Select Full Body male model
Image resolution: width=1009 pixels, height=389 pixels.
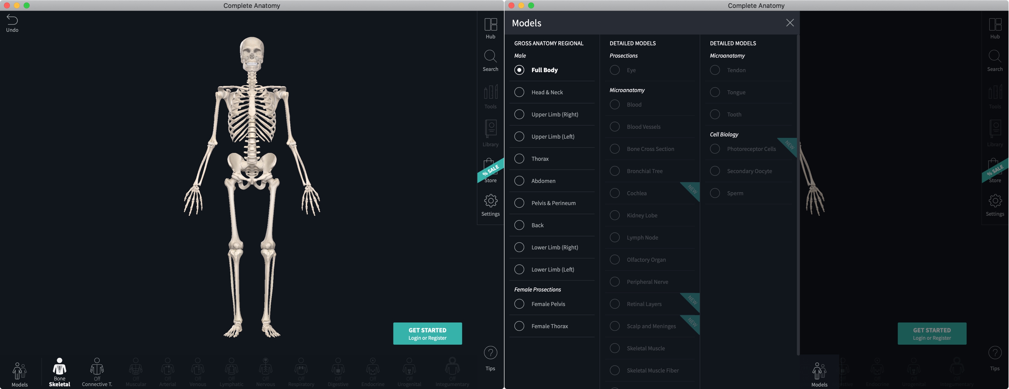(519, 70)
